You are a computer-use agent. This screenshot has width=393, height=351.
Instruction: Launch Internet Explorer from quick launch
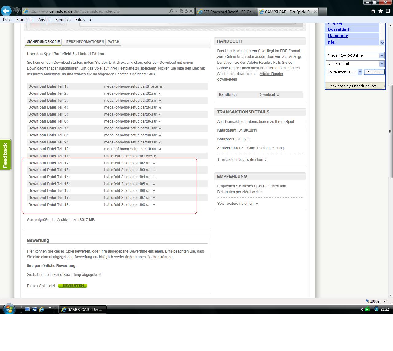[x=41, y=310]
